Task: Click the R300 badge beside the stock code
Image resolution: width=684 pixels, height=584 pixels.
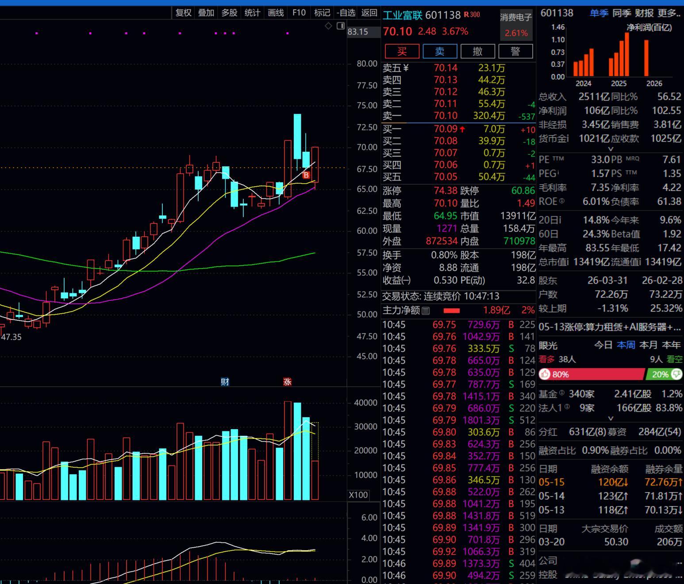Action: click(472, 15)
